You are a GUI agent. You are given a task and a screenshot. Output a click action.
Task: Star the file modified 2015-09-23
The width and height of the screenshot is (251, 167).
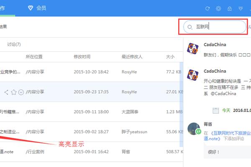click(14, 92)
